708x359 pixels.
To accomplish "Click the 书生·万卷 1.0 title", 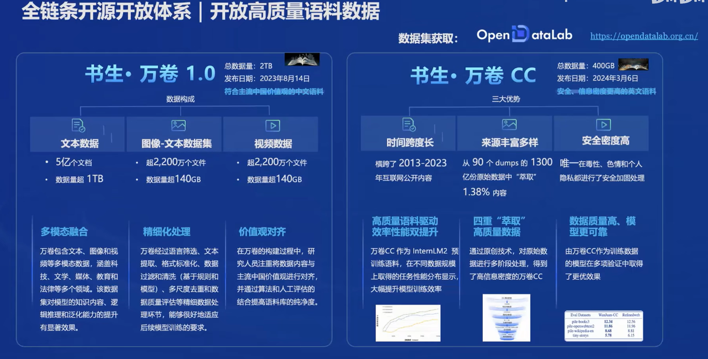I will [151, 74].
